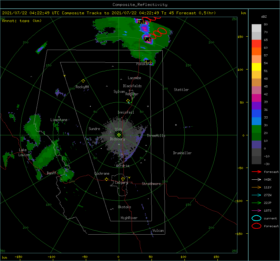Click the magenta 42 dBZ color swatch
280x261 pixels.
(x=256, y=98)
